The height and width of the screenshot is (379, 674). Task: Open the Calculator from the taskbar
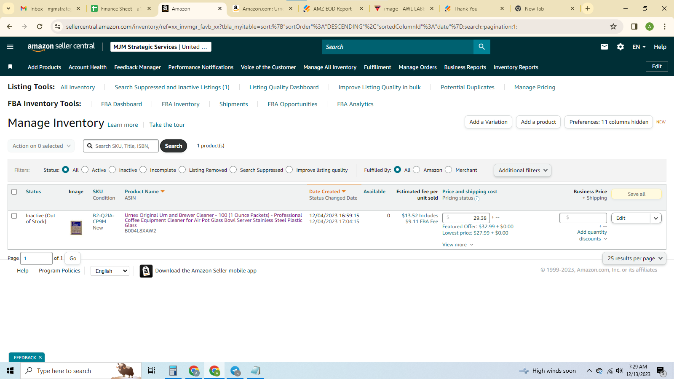pos(173,371)
